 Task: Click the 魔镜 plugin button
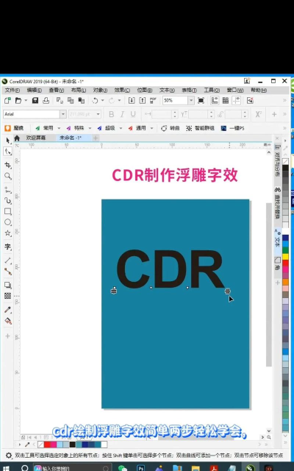click(x=14, y=128)
